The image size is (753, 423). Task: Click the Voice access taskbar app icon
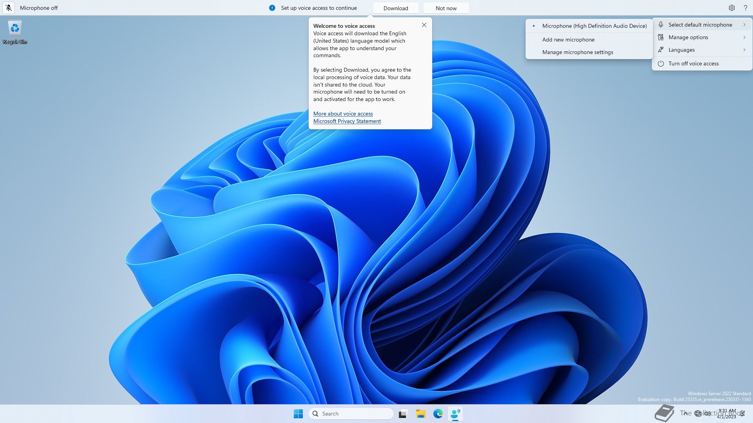(x=455, y=414)
